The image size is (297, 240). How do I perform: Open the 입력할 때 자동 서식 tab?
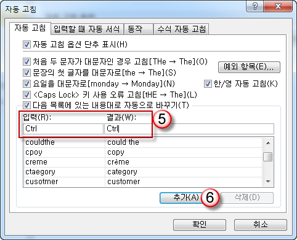pos(87,29)
